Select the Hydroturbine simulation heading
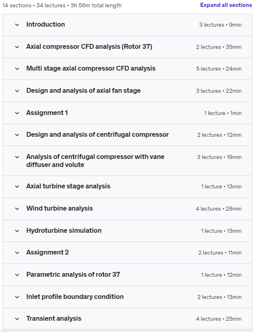Screen dimensions: 253x332 point(64,230)
